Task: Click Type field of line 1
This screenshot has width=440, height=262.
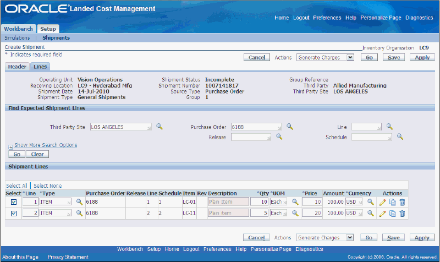Action: [56, 202]
